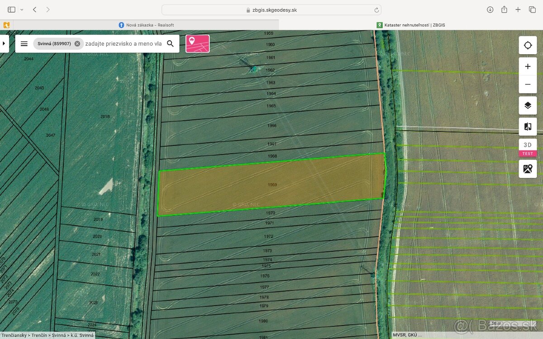Remove the Svinná (859907) filter chip
The image size is (543, 339).
(x=77, y=44)
